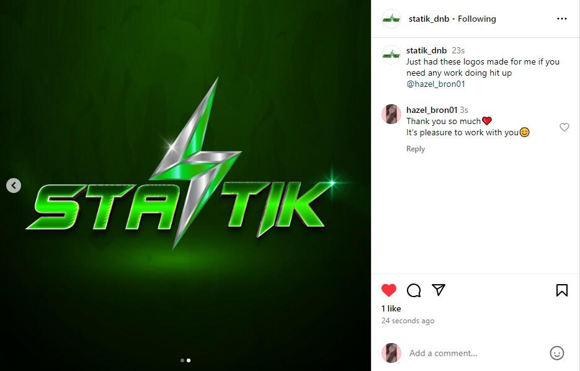Open the @hazel_bron01 mention link
The width and height of the screenshot is (580, 371).
point(435,84)
